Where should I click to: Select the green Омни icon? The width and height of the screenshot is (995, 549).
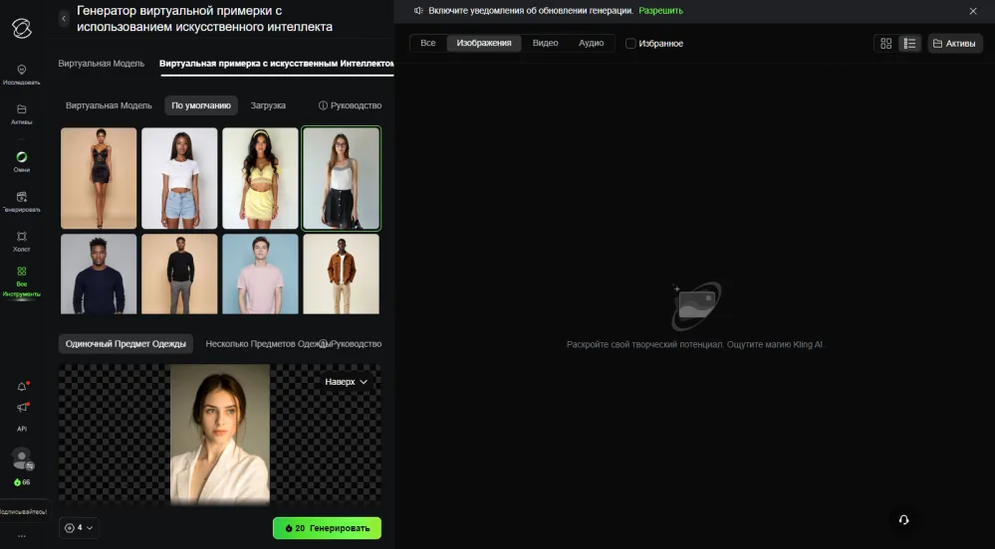pyautogui.click(x=22, y=156)
